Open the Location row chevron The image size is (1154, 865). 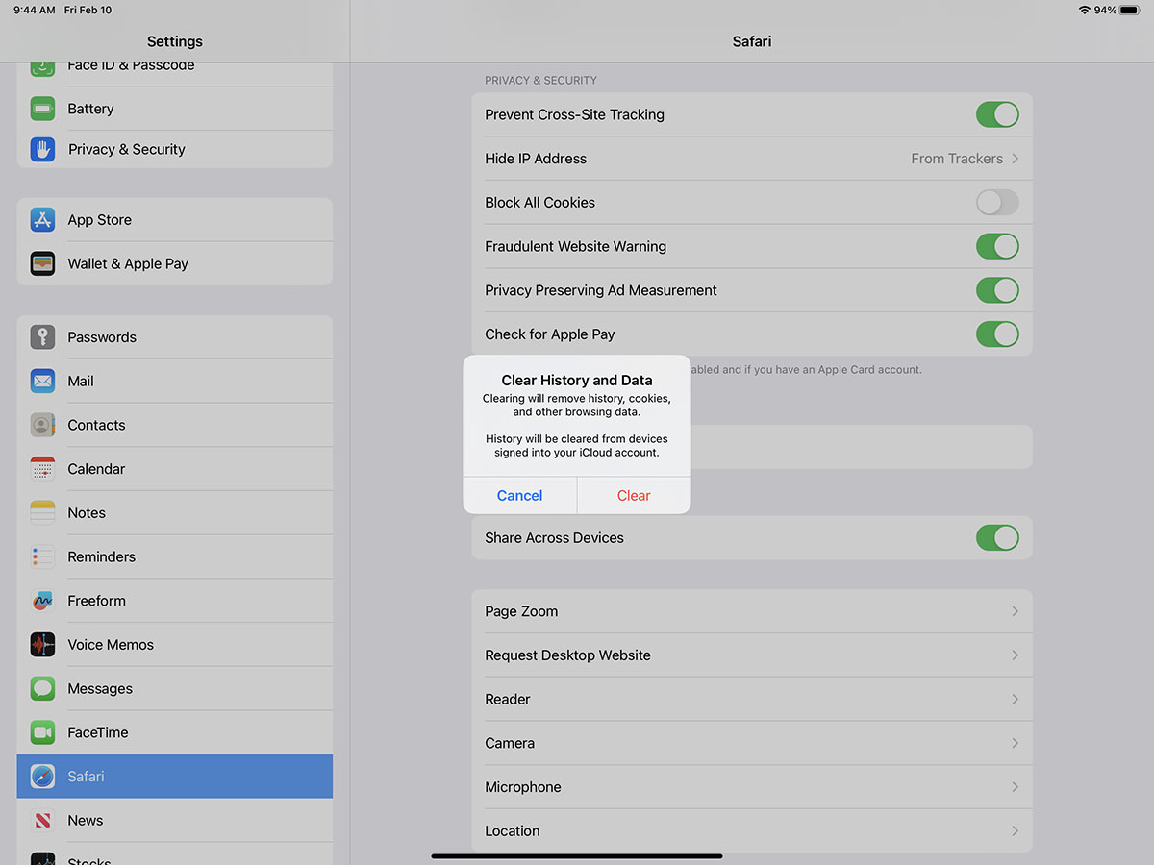click(x=1016, y=831)
